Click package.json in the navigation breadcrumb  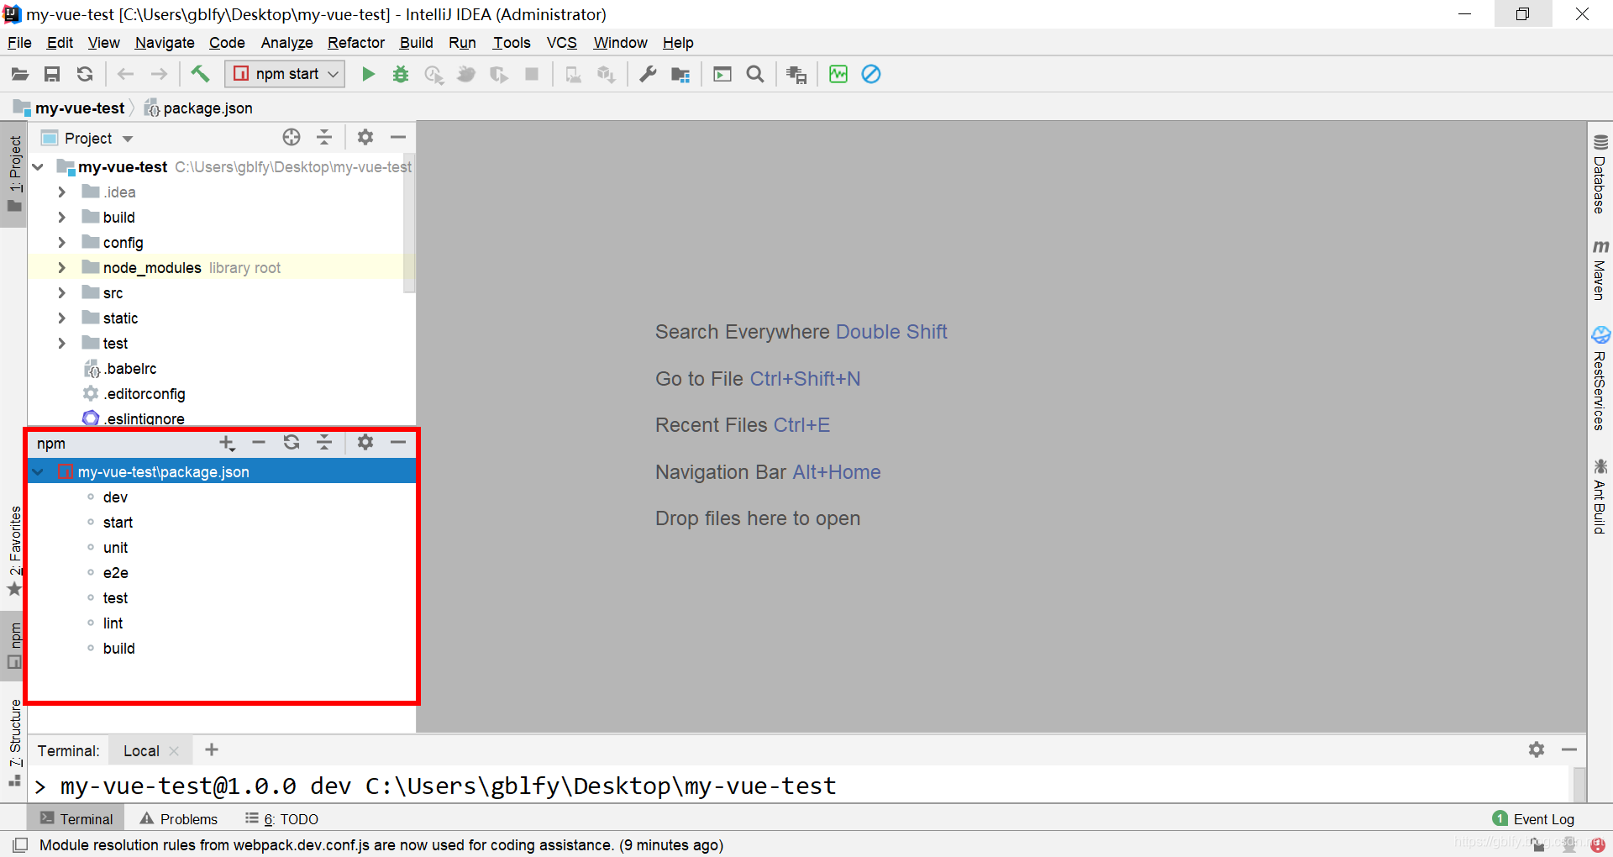(198, 108)
